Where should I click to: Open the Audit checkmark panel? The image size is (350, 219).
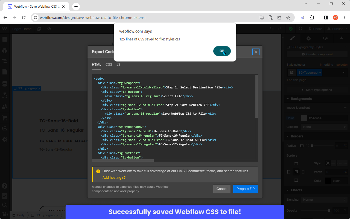(x=5, y=196)
